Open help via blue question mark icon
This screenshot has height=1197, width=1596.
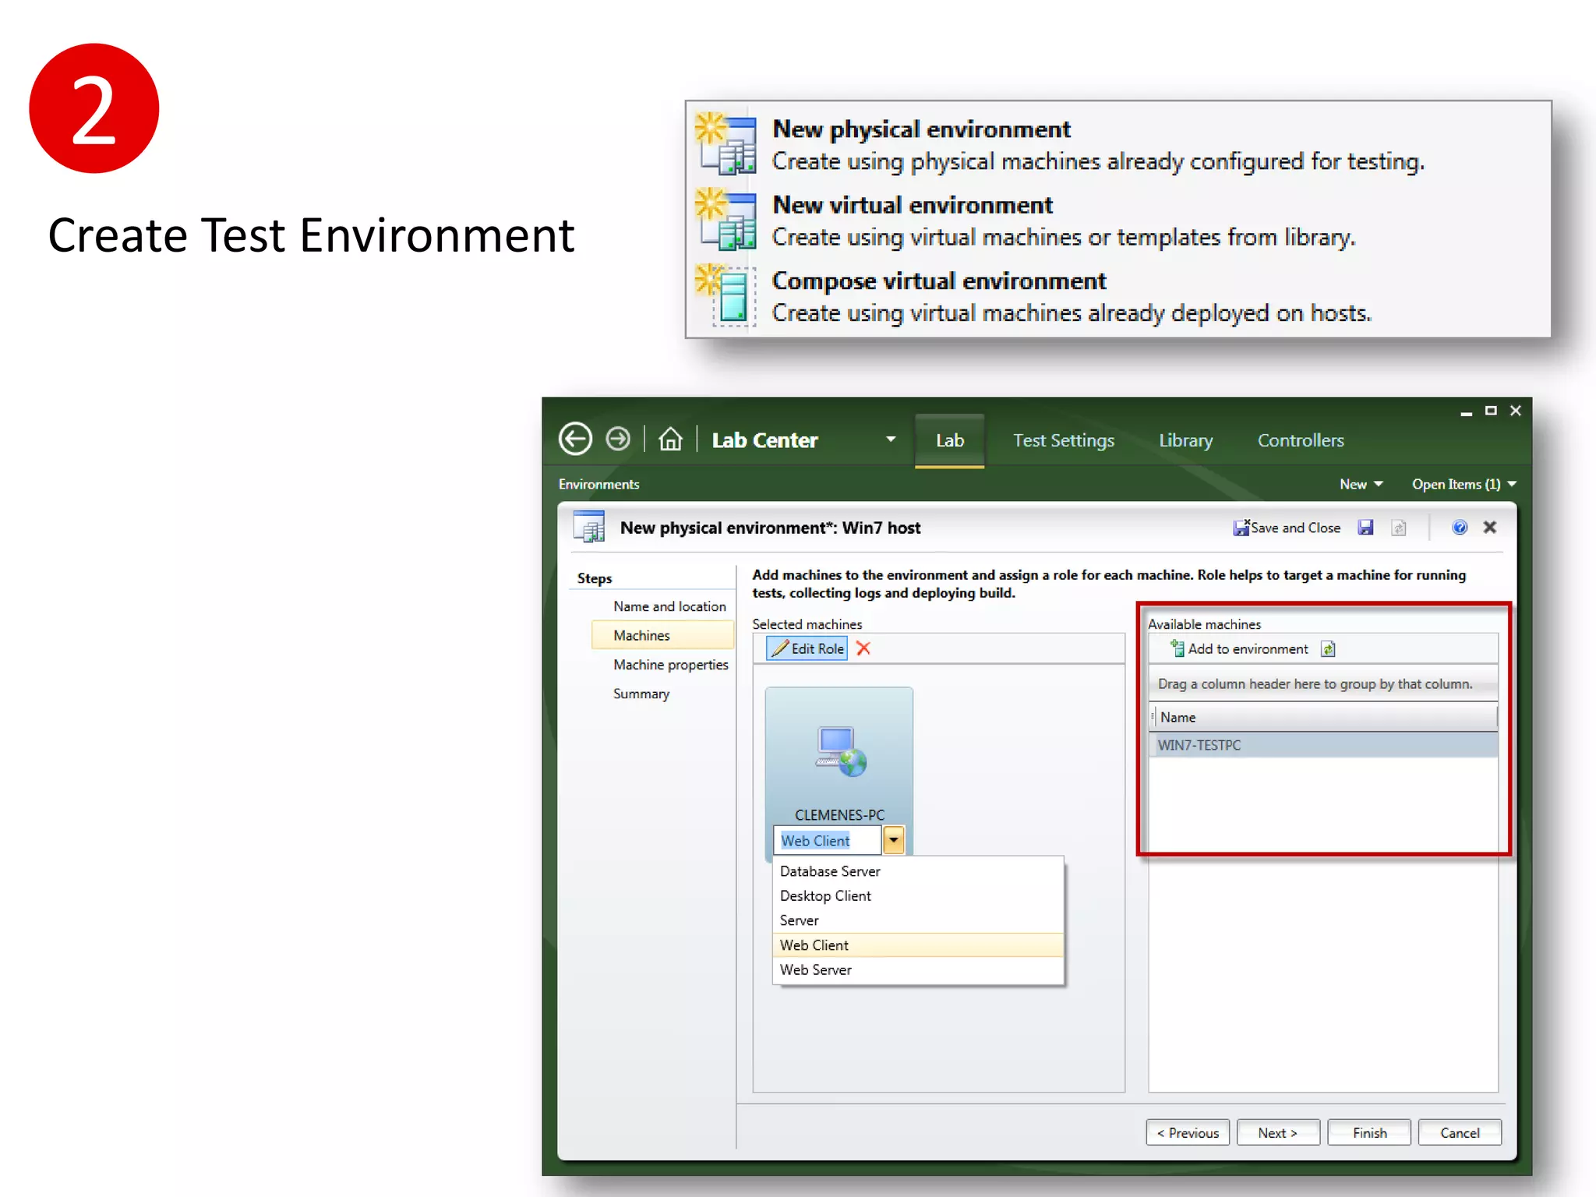pos(1460,528)
